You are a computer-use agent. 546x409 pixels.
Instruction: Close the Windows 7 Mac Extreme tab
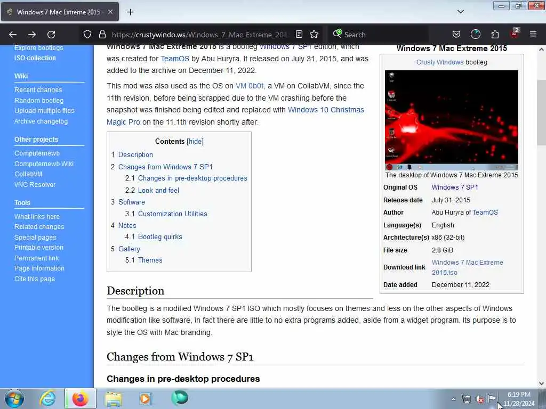[110, 12]
